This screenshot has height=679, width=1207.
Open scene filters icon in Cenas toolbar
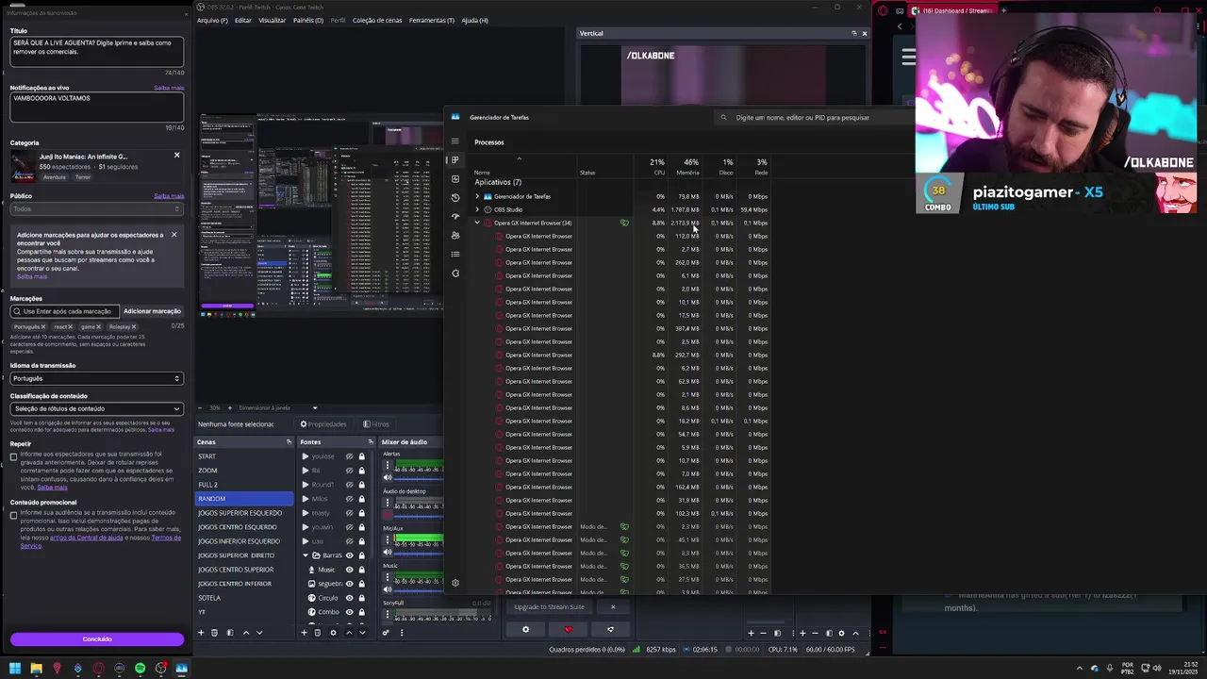coord(229,633)
